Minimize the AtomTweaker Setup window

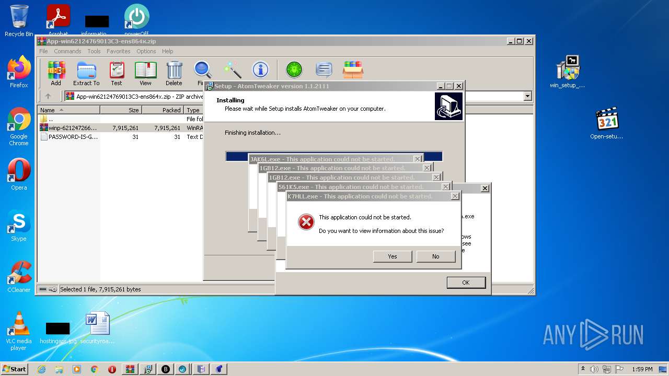[441, 86]
